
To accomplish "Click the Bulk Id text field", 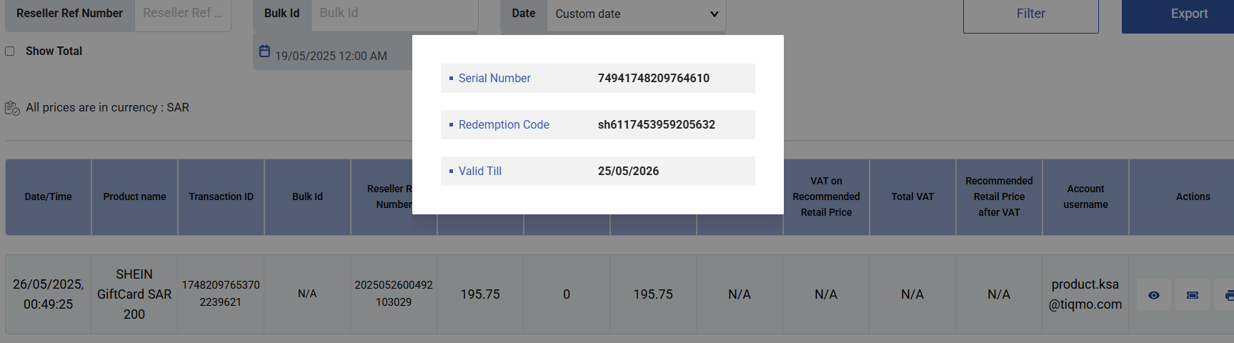I will click(x=393, y=14).
